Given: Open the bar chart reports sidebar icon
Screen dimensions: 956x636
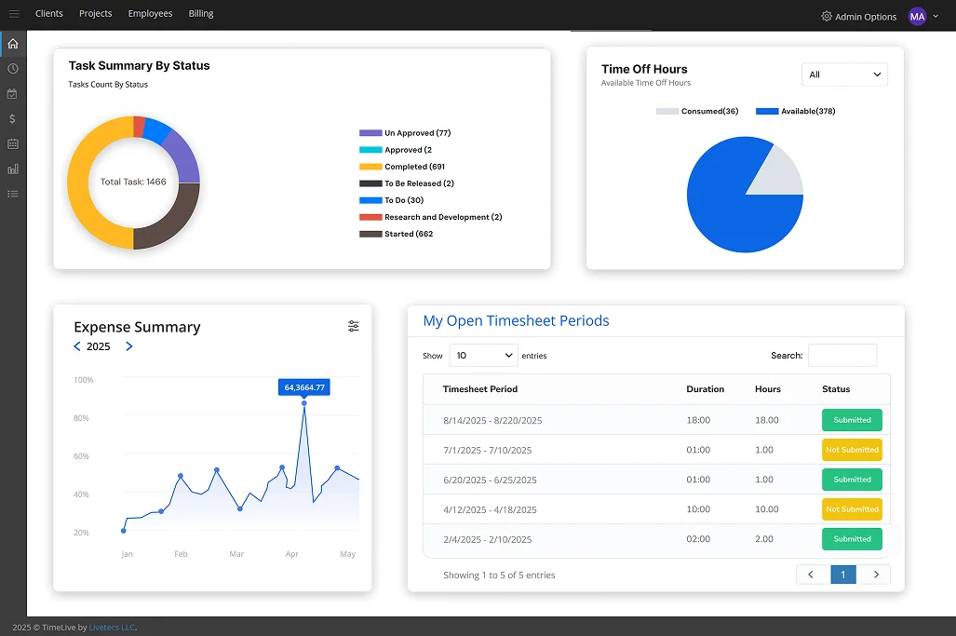Looking at the screenshot, I should coord(13,169).
